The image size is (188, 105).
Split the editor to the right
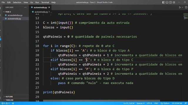[x=186, y=7]
